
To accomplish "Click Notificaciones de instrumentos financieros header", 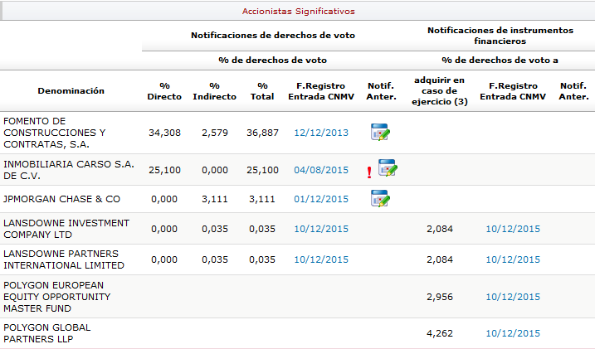I will (x=500, y=36).
